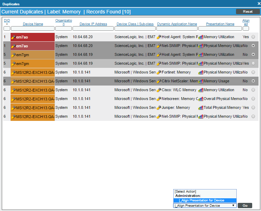This screenshot has height=211, width=261.
Task: Click wrench icon beside em7ao in Net-SNMP row
Action: coord(13,46)
